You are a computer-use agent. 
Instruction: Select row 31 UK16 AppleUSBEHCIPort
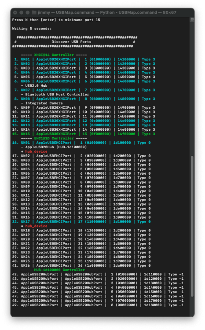coord(81,217)
